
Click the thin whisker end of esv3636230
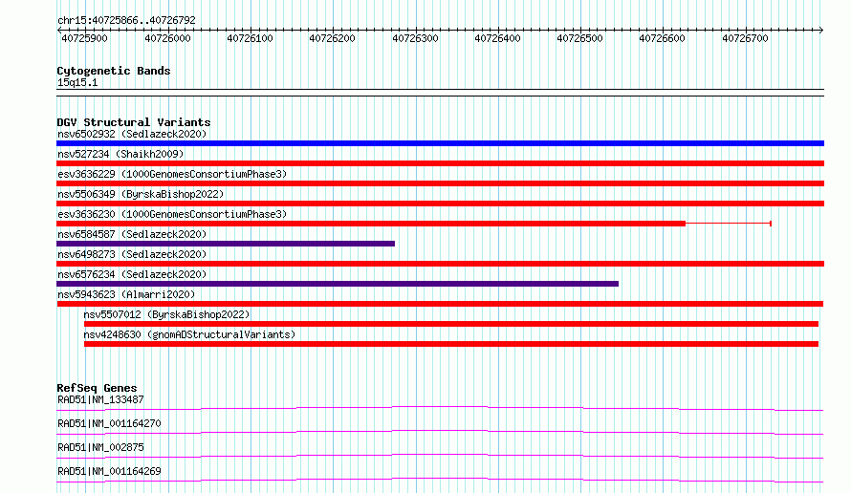click(x=771, y=224)
